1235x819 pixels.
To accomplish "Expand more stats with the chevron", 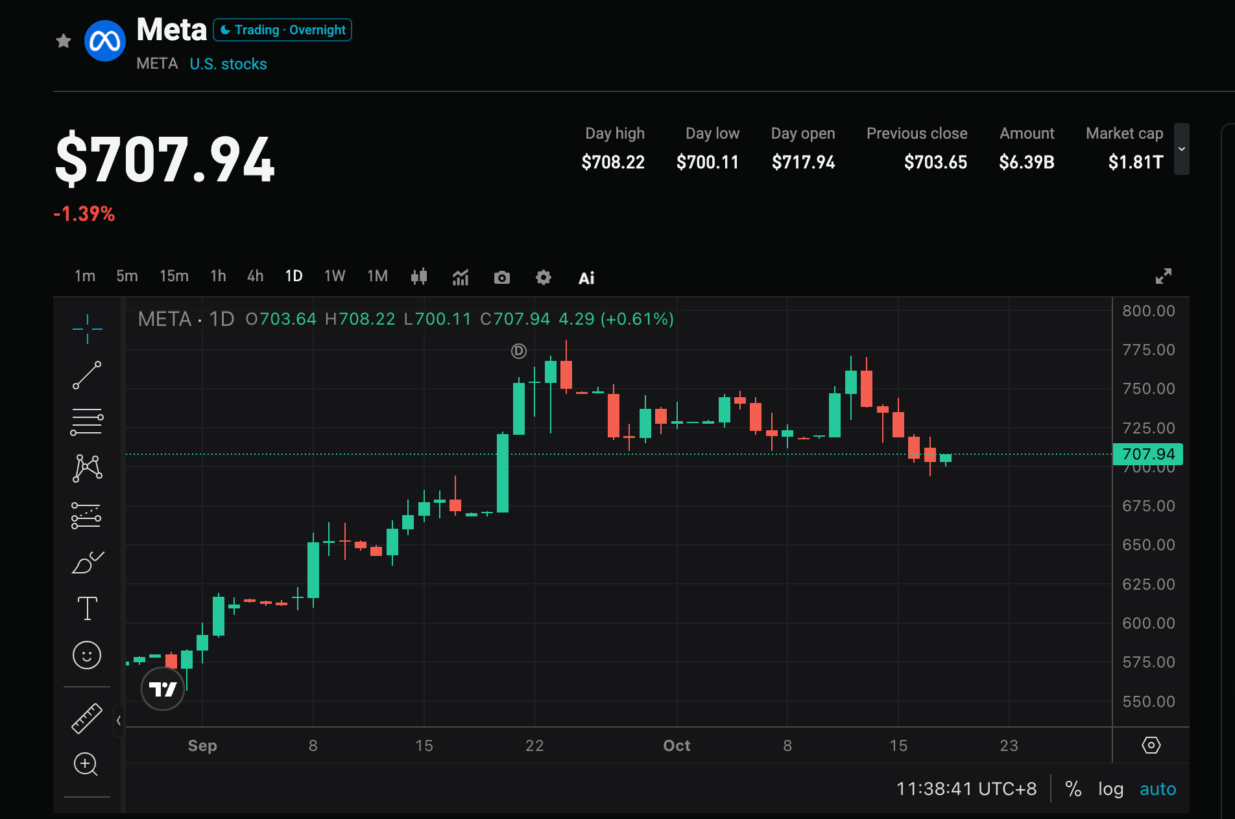I will click(1182, 149).
